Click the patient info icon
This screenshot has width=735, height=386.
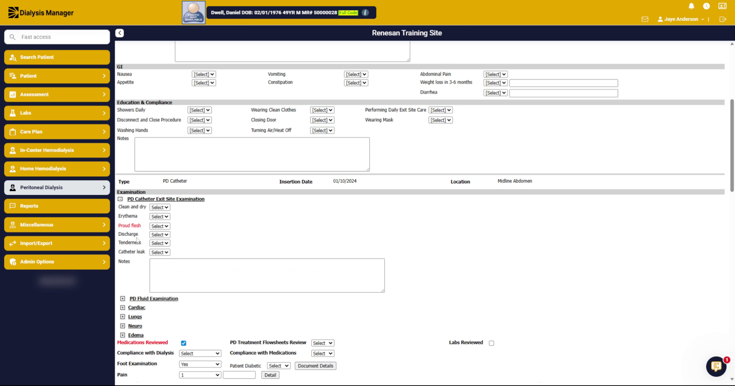pos(365,13)
